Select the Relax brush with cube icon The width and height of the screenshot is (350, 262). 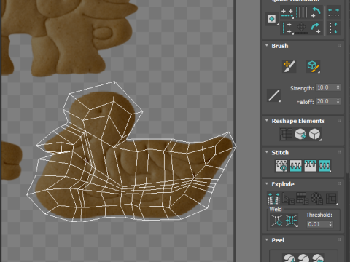coord(313,66)
